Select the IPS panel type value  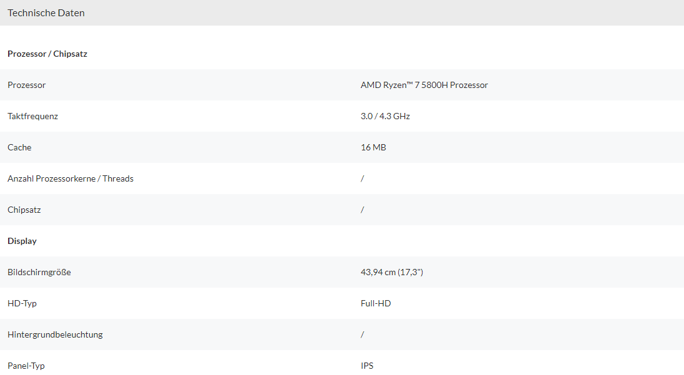(367, 366)
